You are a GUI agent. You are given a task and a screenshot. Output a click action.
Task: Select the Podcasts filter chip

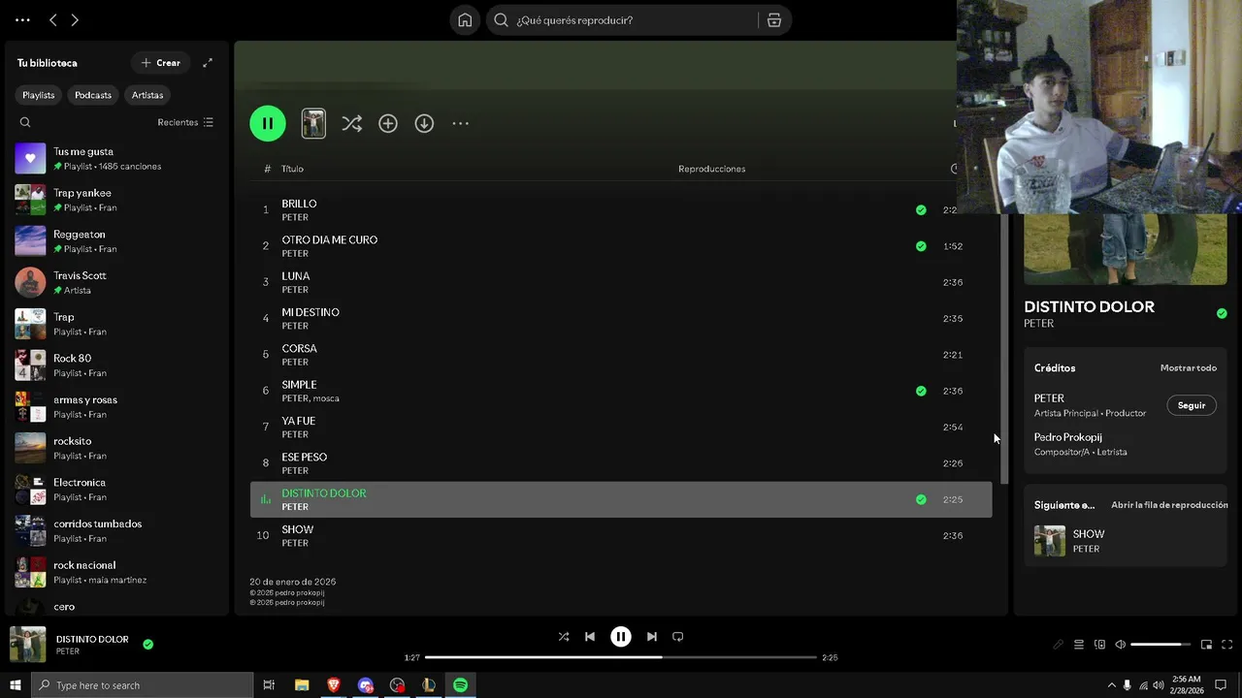(93, 95)
